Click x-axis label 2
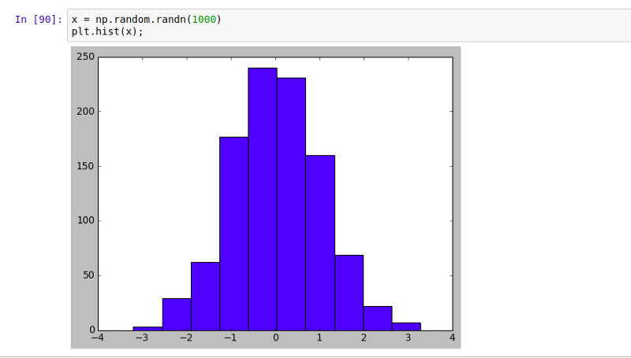This screenshot has width=631, height=358. pyautogui.click(x=364, y=338)
